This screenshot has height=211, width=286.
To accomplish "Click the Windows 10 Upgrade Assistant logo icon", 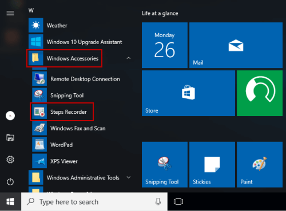I will click(36, 42).
